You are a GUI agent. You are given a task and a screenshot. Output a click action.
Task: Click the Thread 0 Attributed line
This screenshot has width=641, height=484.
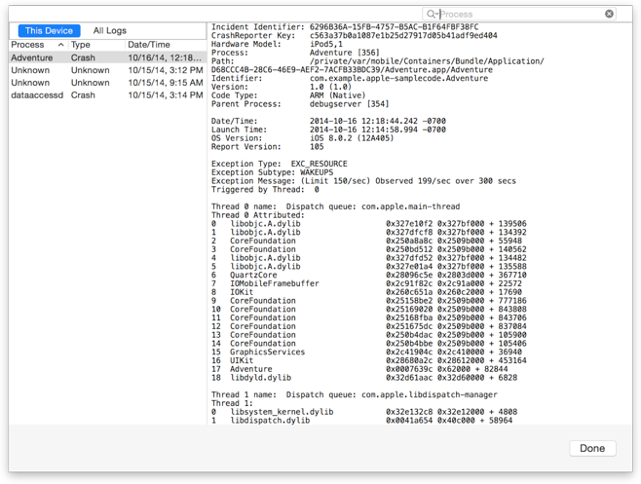tap(258, 215)
